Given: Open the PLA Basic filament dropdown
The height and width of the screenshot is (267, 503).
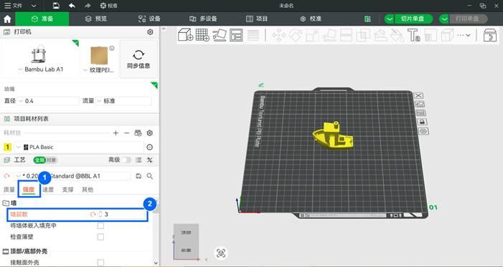Looking at the screenshot, I should [18, 147].
